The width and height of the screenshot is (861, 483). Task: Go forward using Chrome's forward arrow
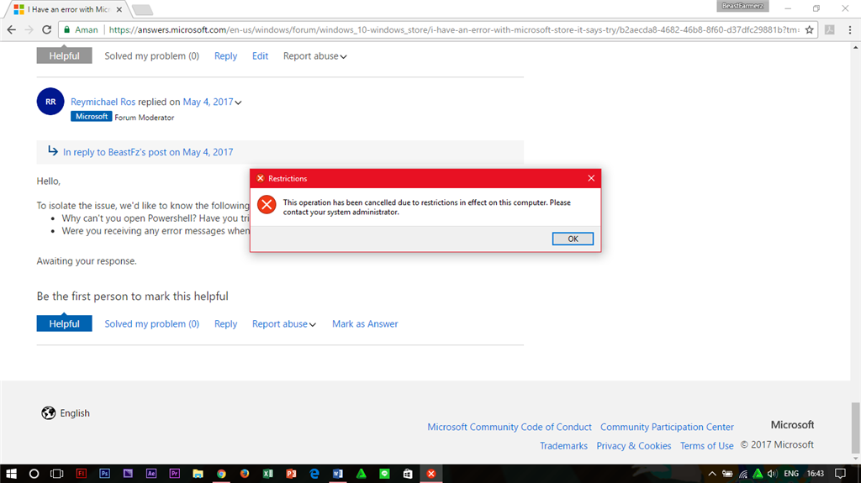point(29,29)
